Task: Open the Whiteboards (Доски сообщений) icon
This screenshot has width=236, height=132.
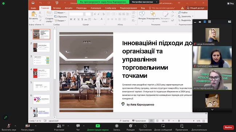Action: click(163, 126)
